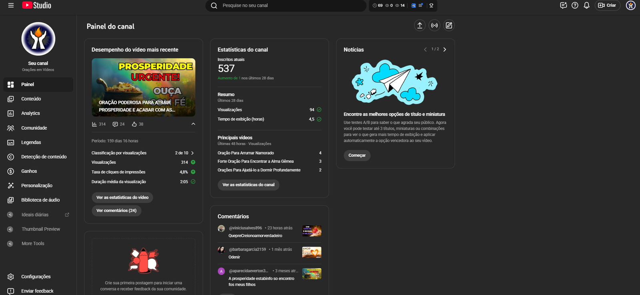
Task: Open Thumbnail Preview tool
Action: coord(38,229)
